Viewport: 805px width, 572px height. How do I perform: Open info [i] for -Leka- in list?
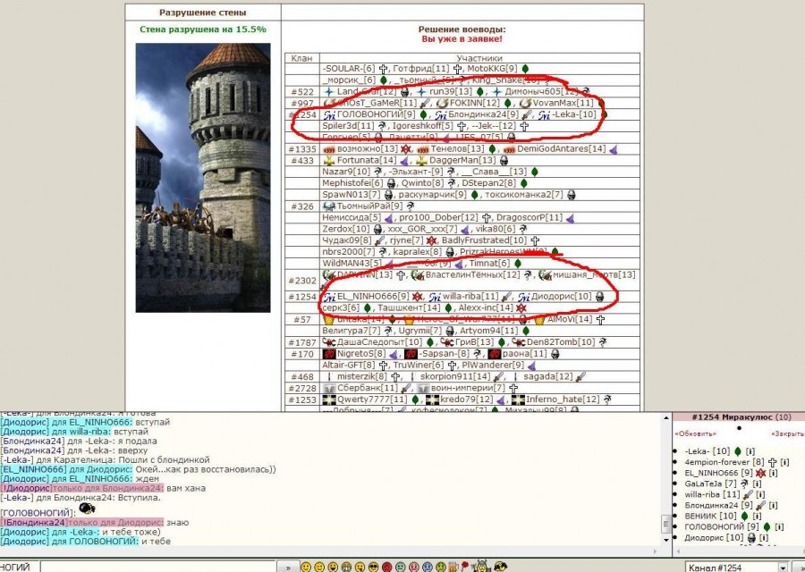750,451
